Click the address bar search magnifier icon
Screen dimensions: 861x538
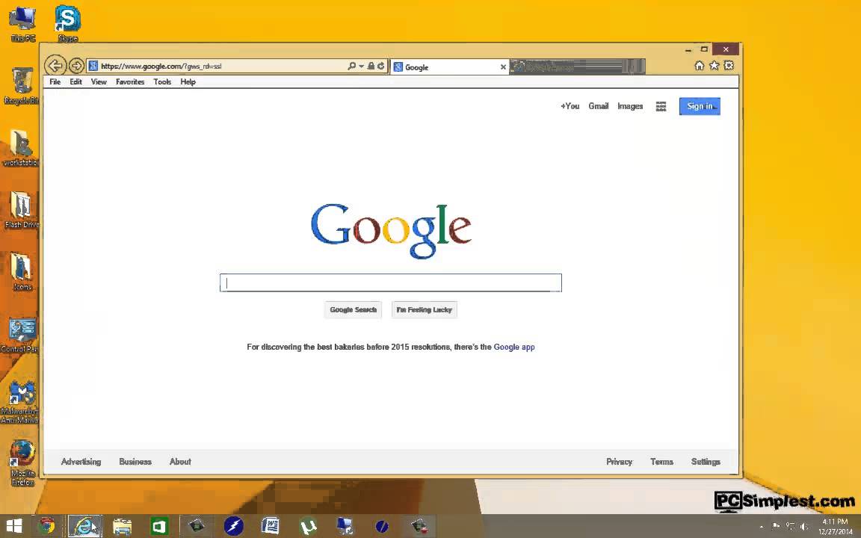click(351, 66)
